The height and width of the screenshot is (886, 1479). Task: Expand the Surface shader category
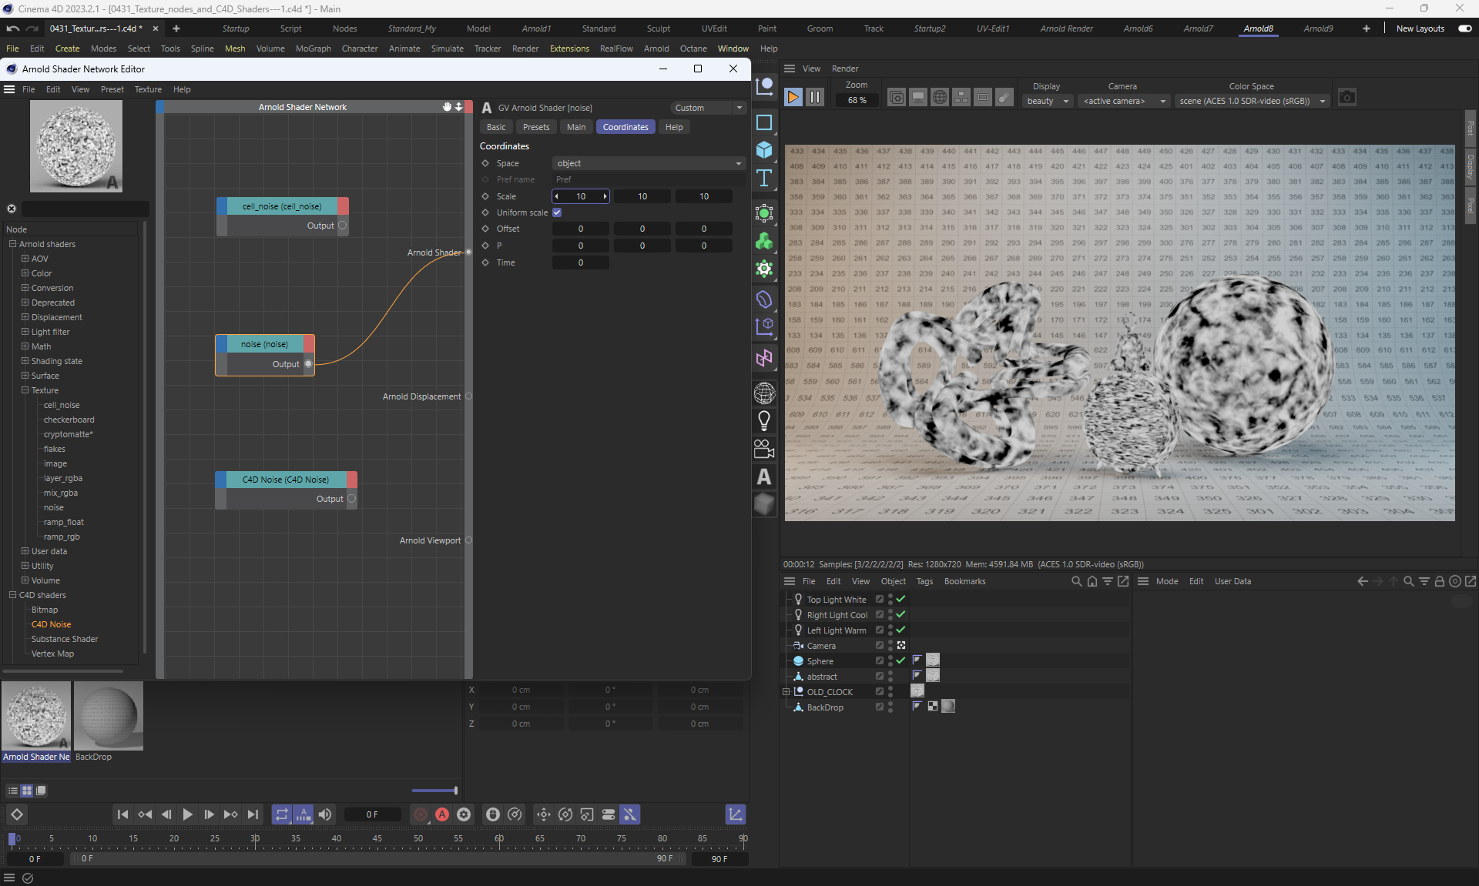click(25, 376)
